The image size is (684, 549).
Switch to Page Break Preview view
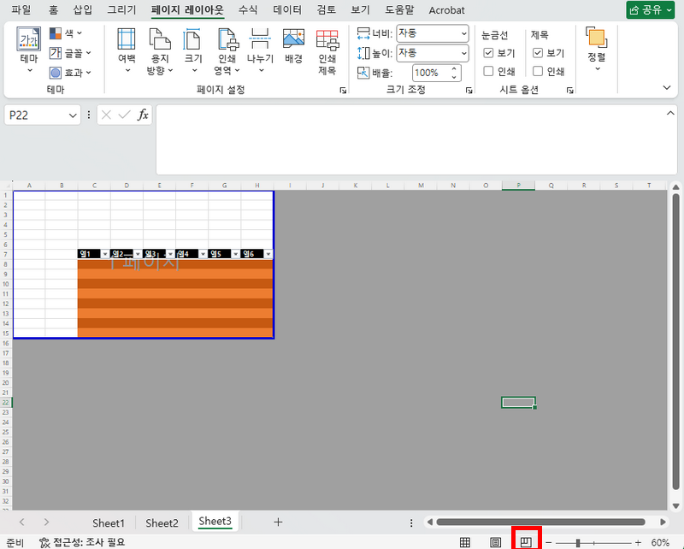coord(526,542)
